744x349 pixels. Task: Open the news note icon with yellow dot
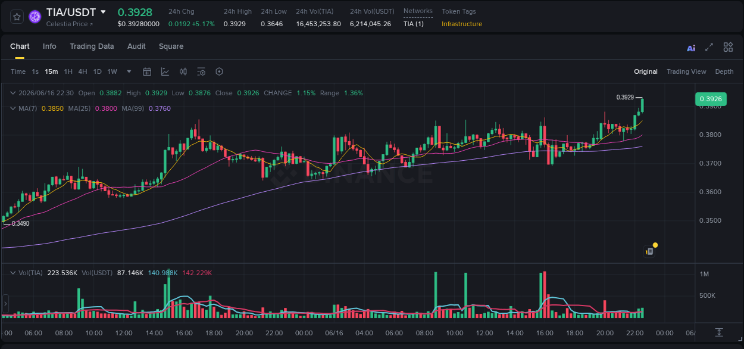[x=650, y=251]
